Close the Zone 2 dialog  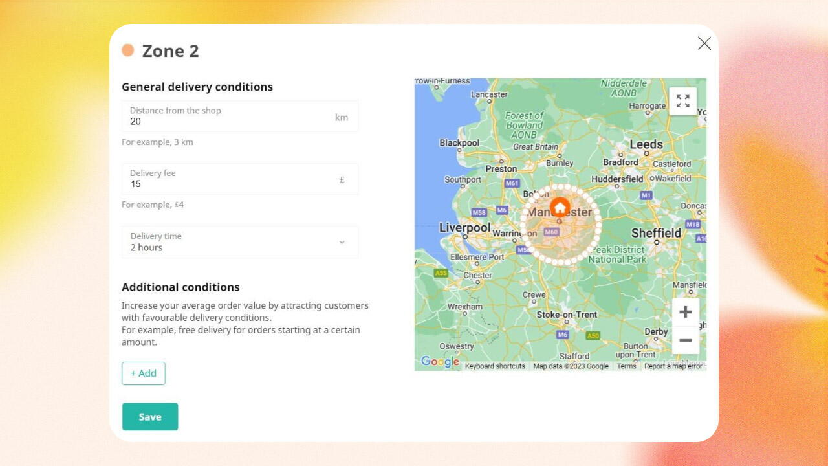[x=704, y=43]
